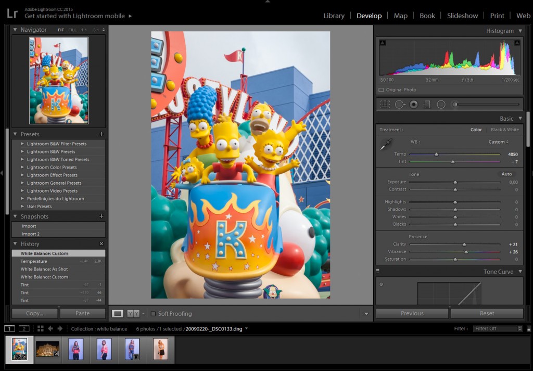
Task: Toggle the Original Photo checkbox
Action: coord(382,90)
